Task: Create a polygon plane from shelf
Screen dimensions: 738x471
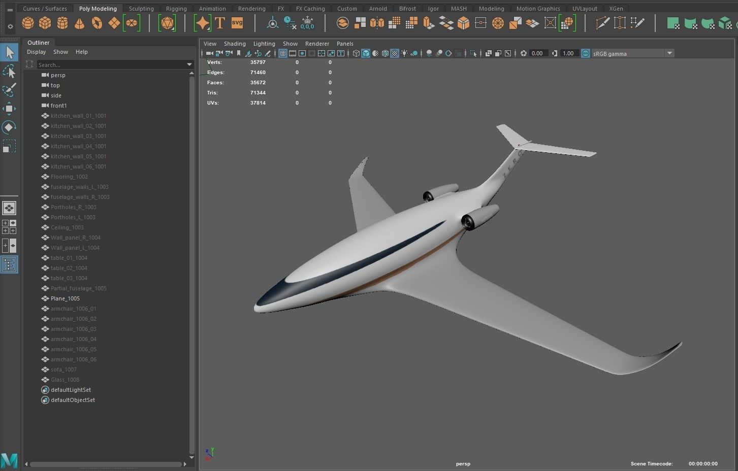Action: tap(114, 23)
